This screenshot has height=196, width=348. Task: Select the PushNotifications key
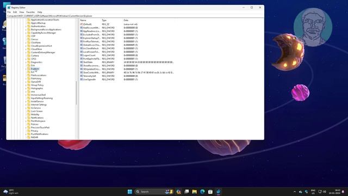[x=40, y=134]
